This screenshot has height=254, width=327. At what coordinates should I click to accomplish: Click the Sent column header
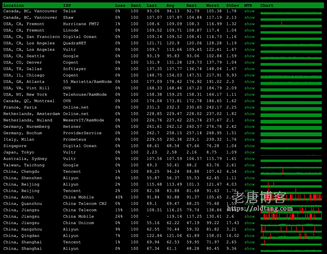pos(136,5)
